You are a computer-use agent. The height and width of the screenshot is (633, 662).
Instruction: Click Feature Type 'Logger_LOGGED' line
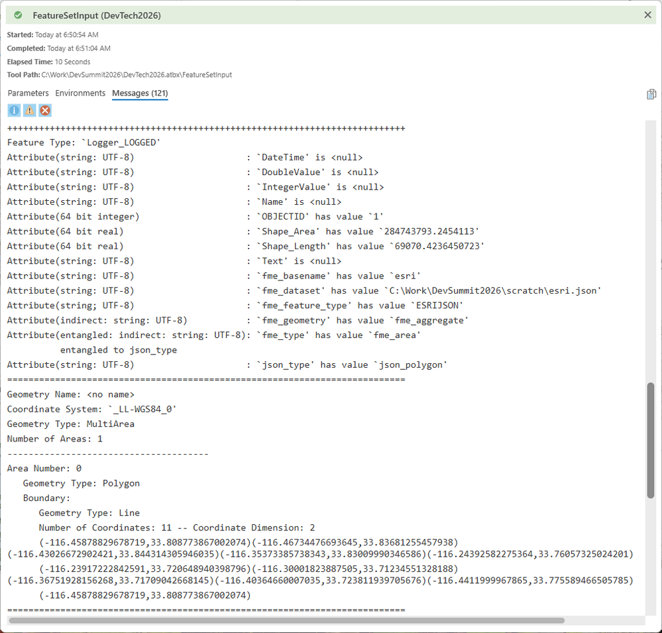click(84, 143)
